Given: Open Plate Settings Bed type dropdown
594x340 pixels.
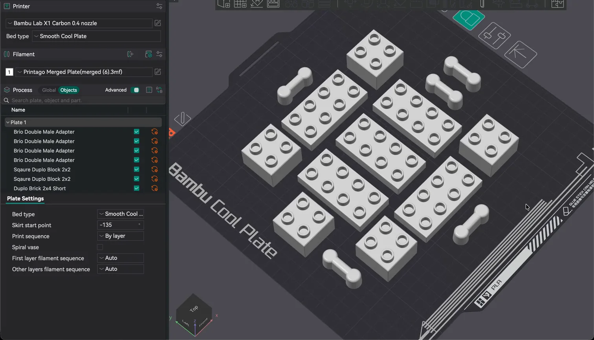Looking at the screenshot, I should click(x=120, y=214).
